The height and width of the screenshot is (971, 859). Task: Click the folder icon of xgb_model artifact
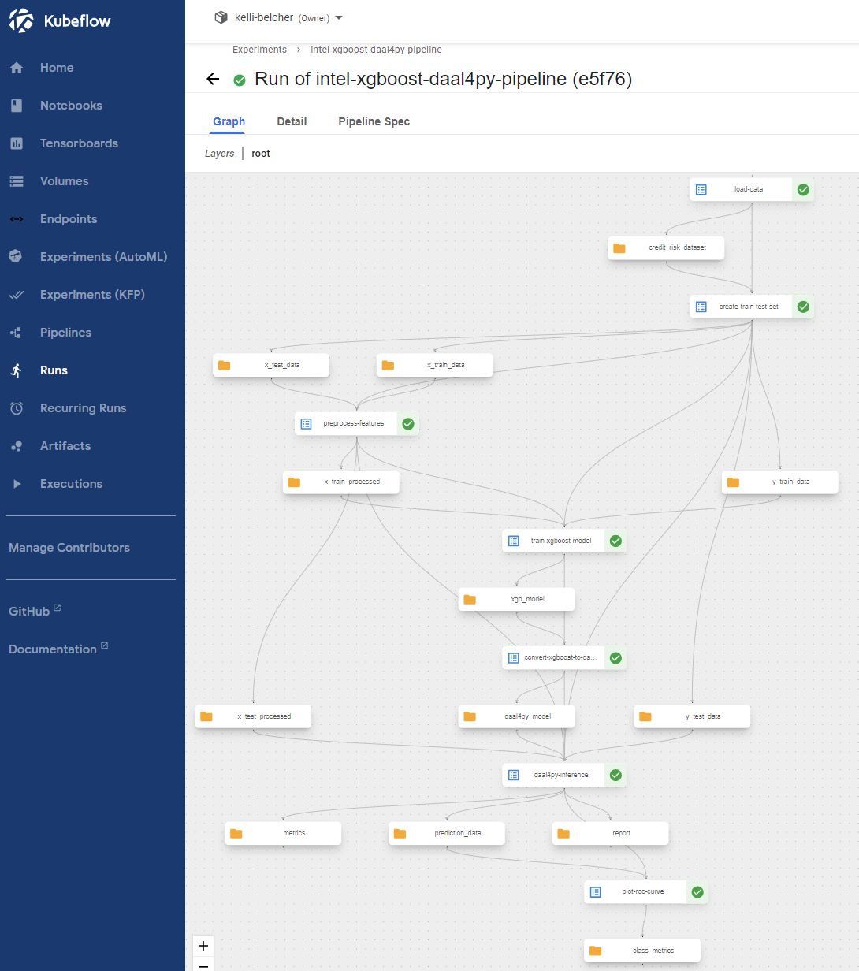(x=470, y=600)
